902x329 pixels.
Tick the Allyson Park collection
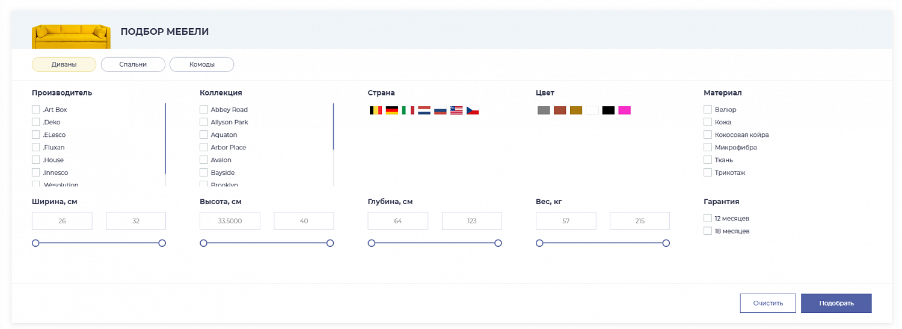point(204,122)
